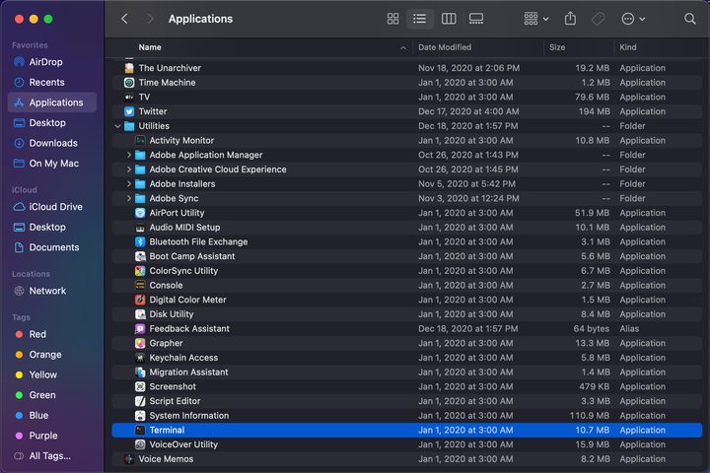Select the Time Machine app icon
Screen dimensions: 710x473
pyautogui.click(x=129, y=83)
